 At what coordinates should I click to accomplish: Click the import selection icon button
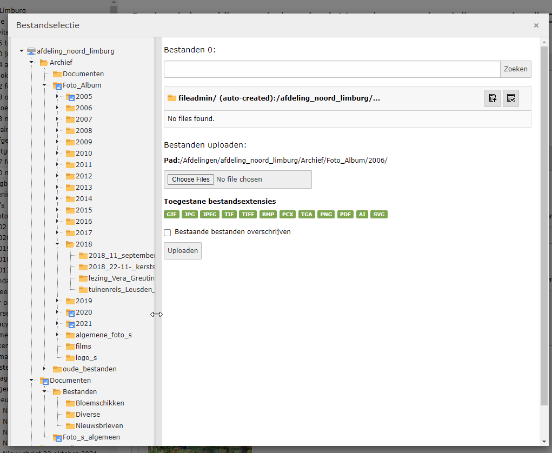pyautogui.click(x=492, y=98)
